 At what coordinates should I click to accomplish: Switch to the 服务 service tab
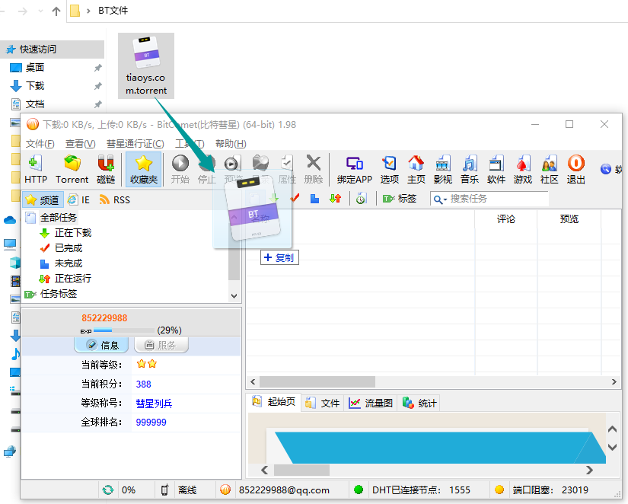161,345
